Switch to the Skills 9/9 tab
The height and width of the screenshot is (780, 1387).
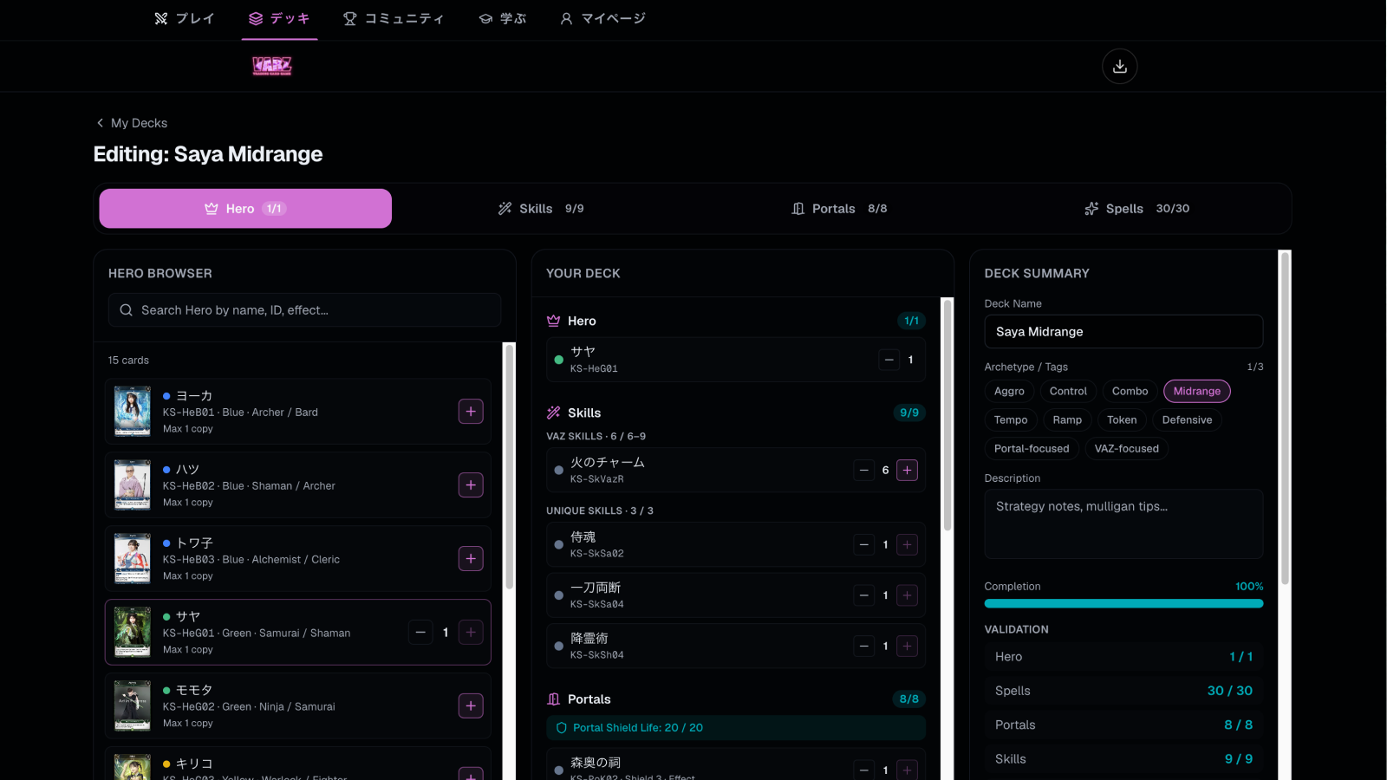541,209
